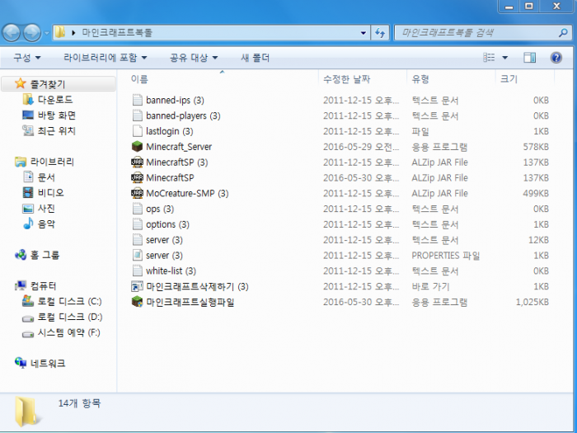Expand view options dropdown arrow

pos(504,58)
